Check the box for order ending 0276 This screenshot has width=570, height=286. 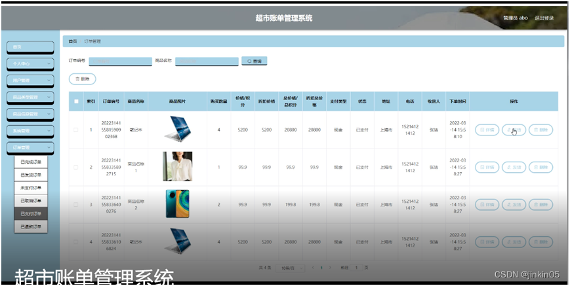(x=76, y=205)
